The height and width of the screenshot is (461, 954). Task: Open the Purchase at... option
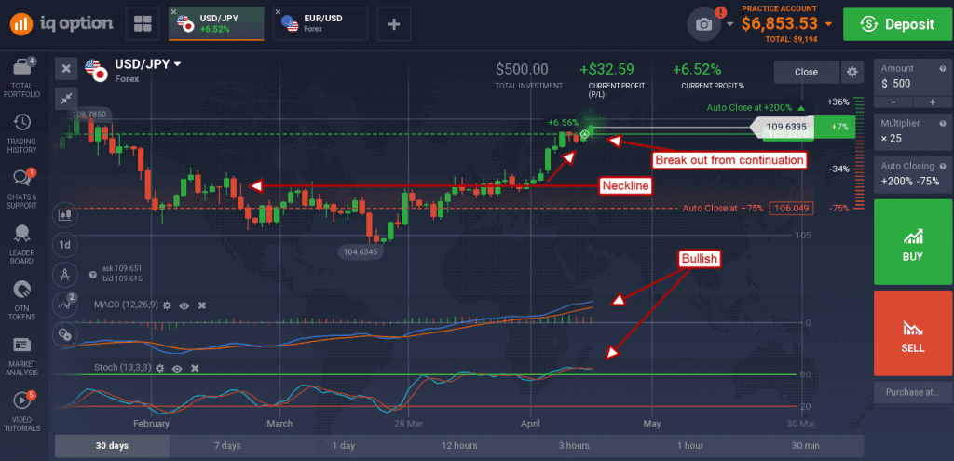pyautogui.click(x=913, y=392)
